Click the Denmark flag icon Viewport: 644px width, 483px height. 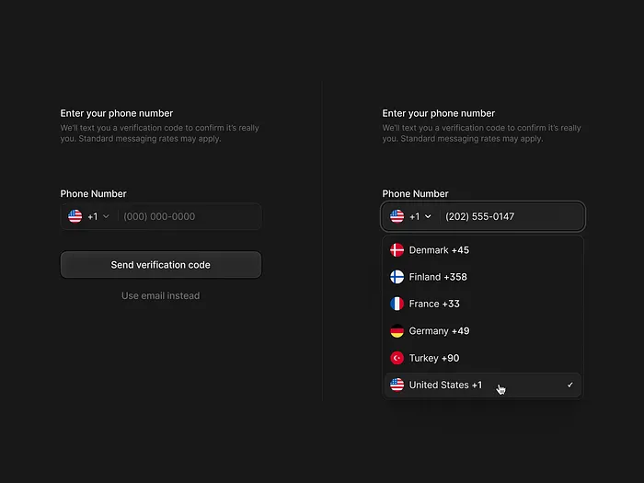click(397, 250)
